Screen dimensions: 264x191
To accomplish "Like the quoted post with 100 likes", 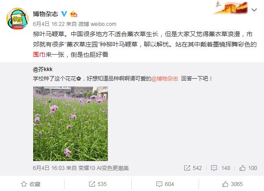I will tap(248, 168).
